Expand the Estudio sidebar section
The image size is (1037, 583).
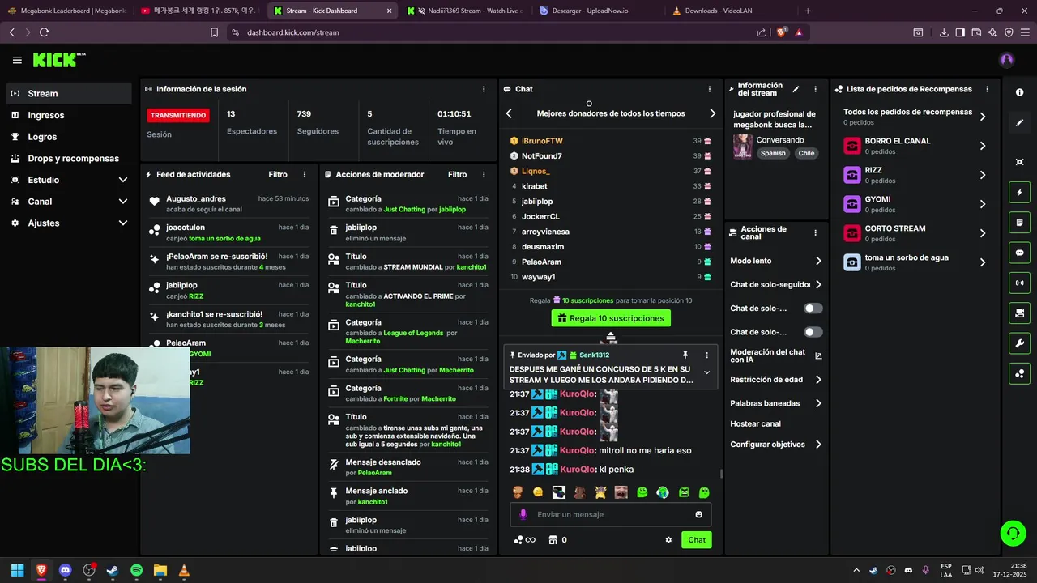[x=69, y=180]
